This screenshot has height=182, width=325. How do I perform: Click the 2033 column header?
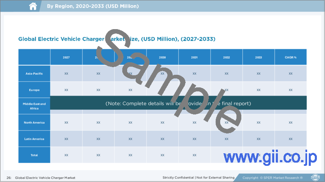coord(259,57)
